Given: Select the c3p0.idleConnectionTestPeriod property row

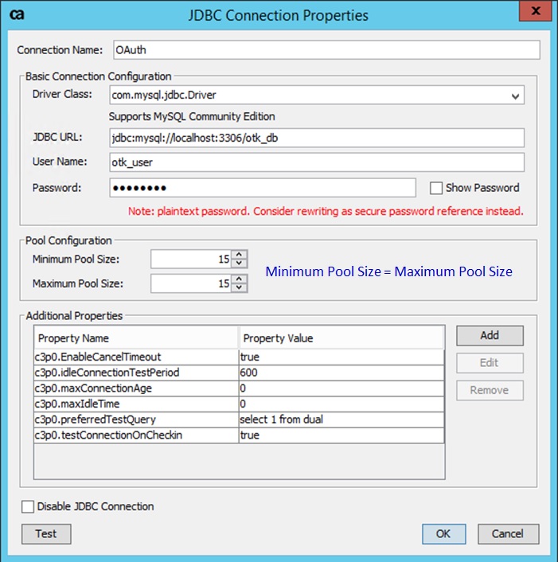Looking at the screenshot, I should (x=136, y=373).
